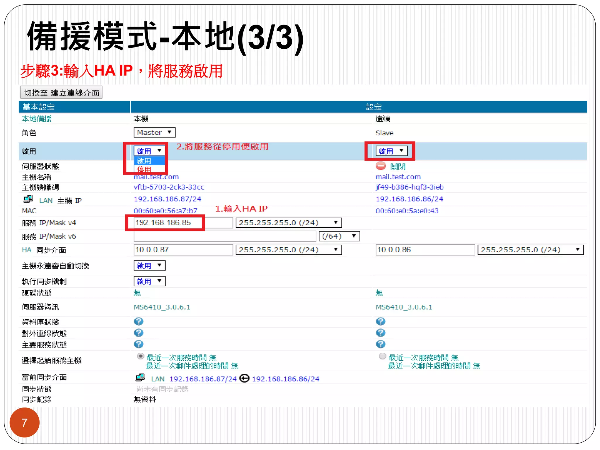Open remote HA sync mask dropdown
This screenshot has height=450, width=600.
(531, 250)
